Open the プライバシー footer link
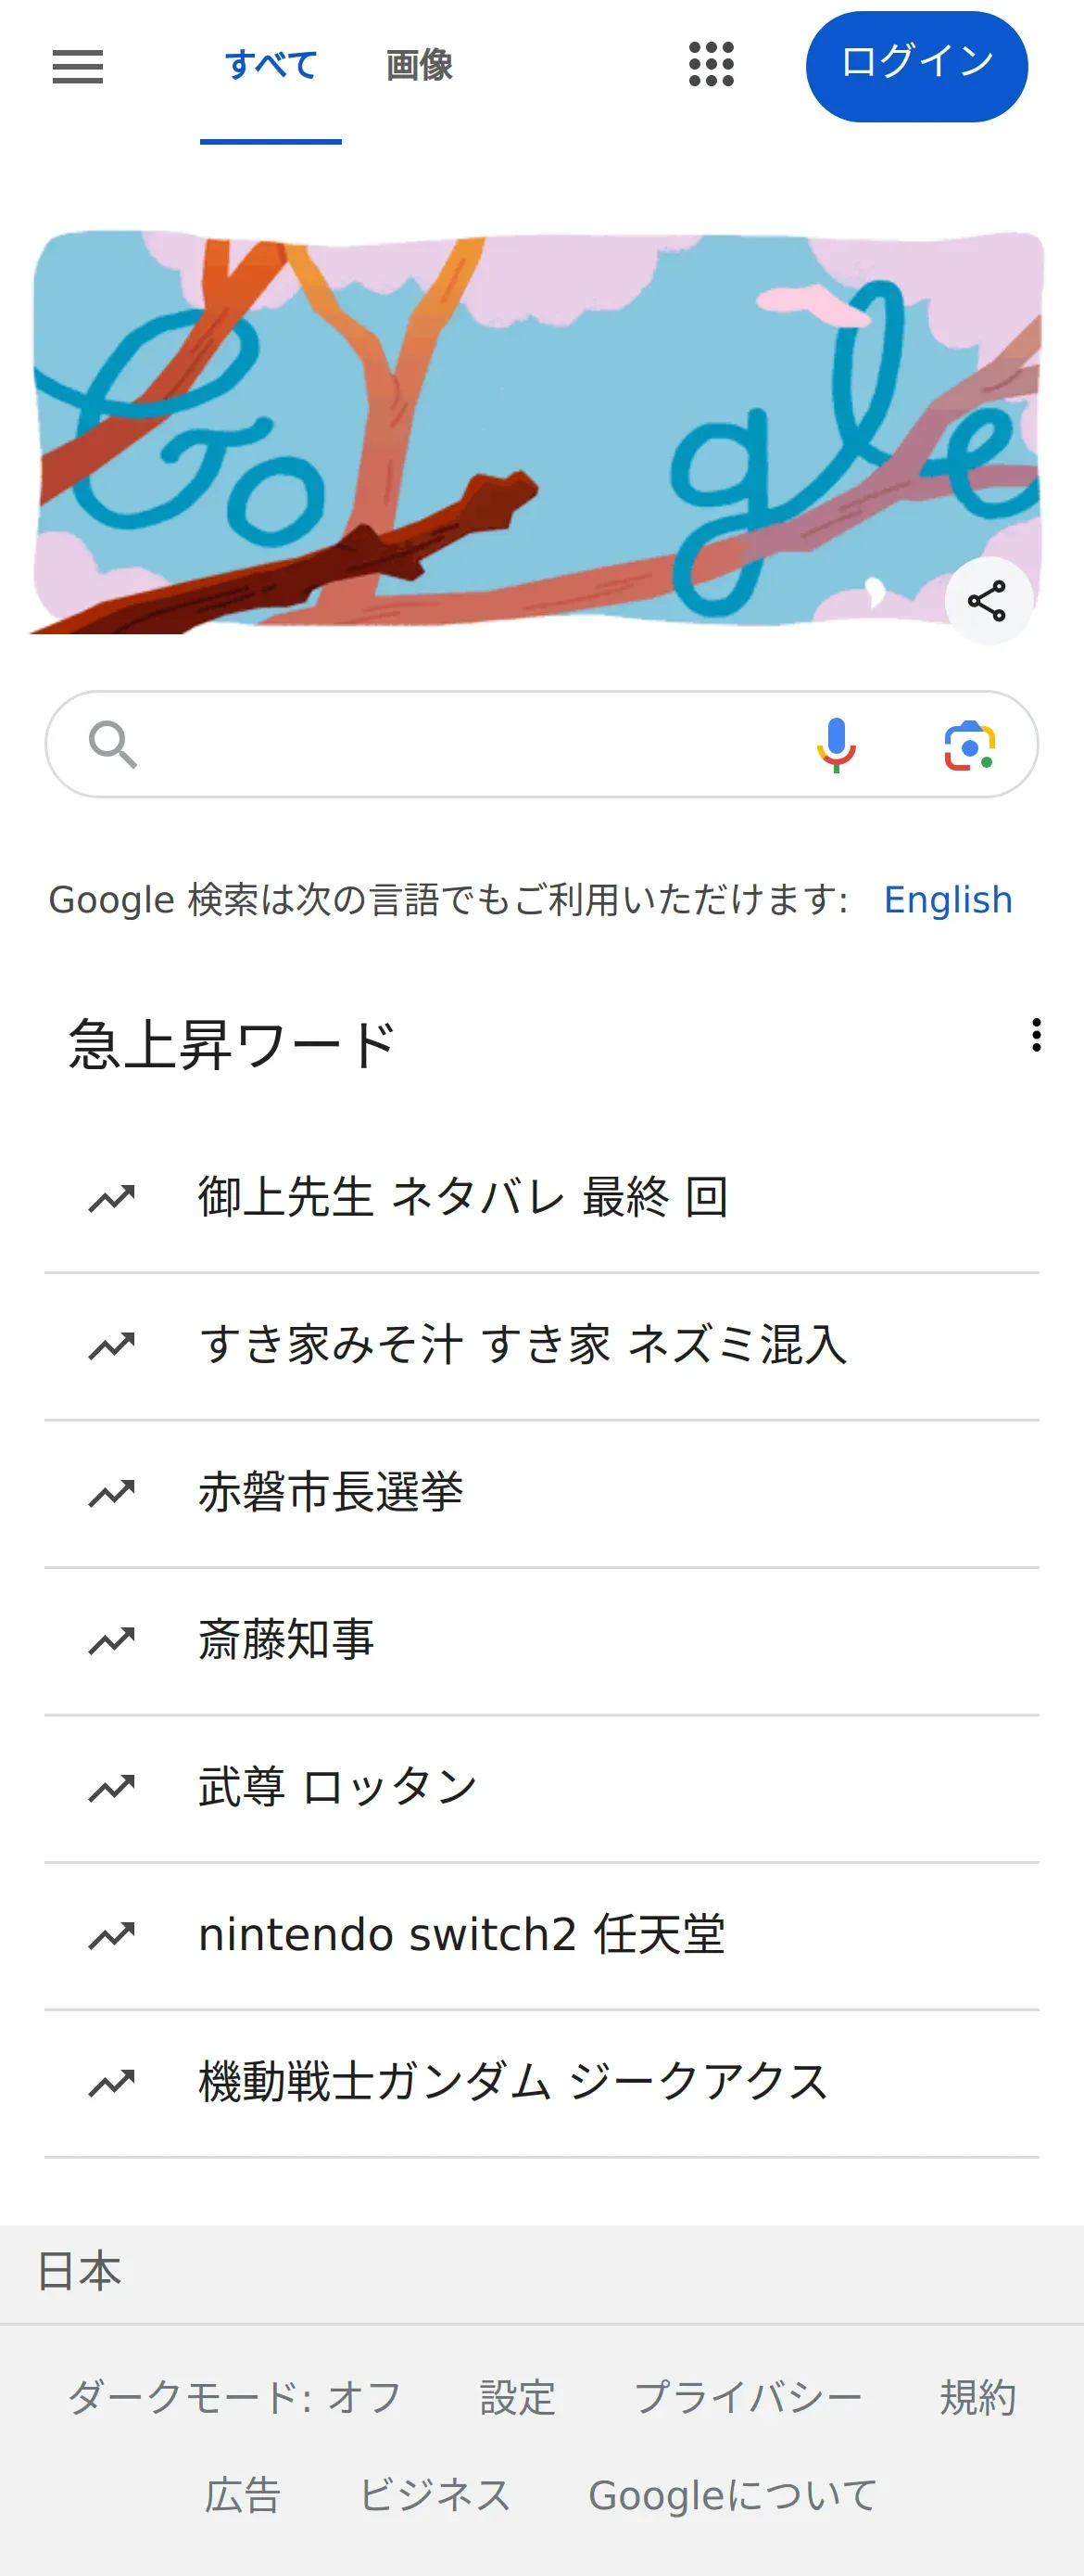This screenshot has height=2576, width=1084. (749, 2398)
